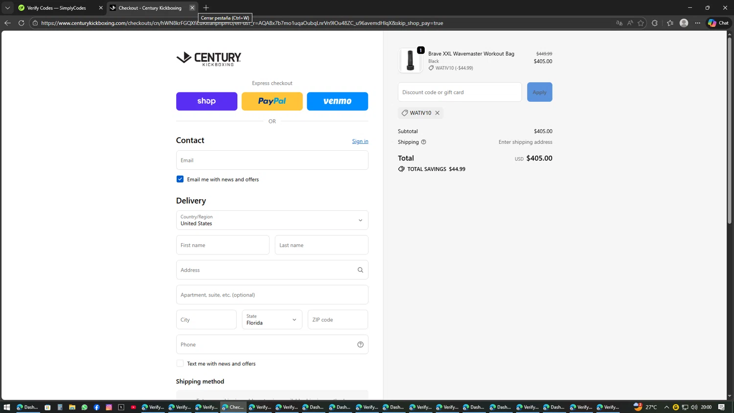The height and width of the screenshot is (413, 734).
Task: View site information lock icon
Action: point(35,23)
